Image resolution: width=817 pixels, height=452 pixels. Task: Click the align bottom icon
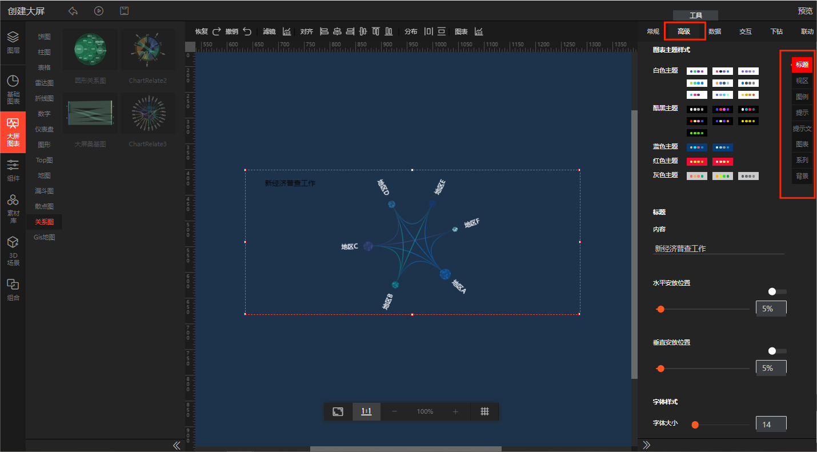[389, 31]
